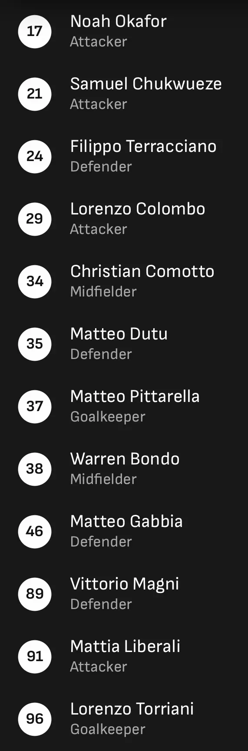This screenshot has width=248, height=751.
Task: Open Vittorio Magni's player entry
Action: click(124, 594)
